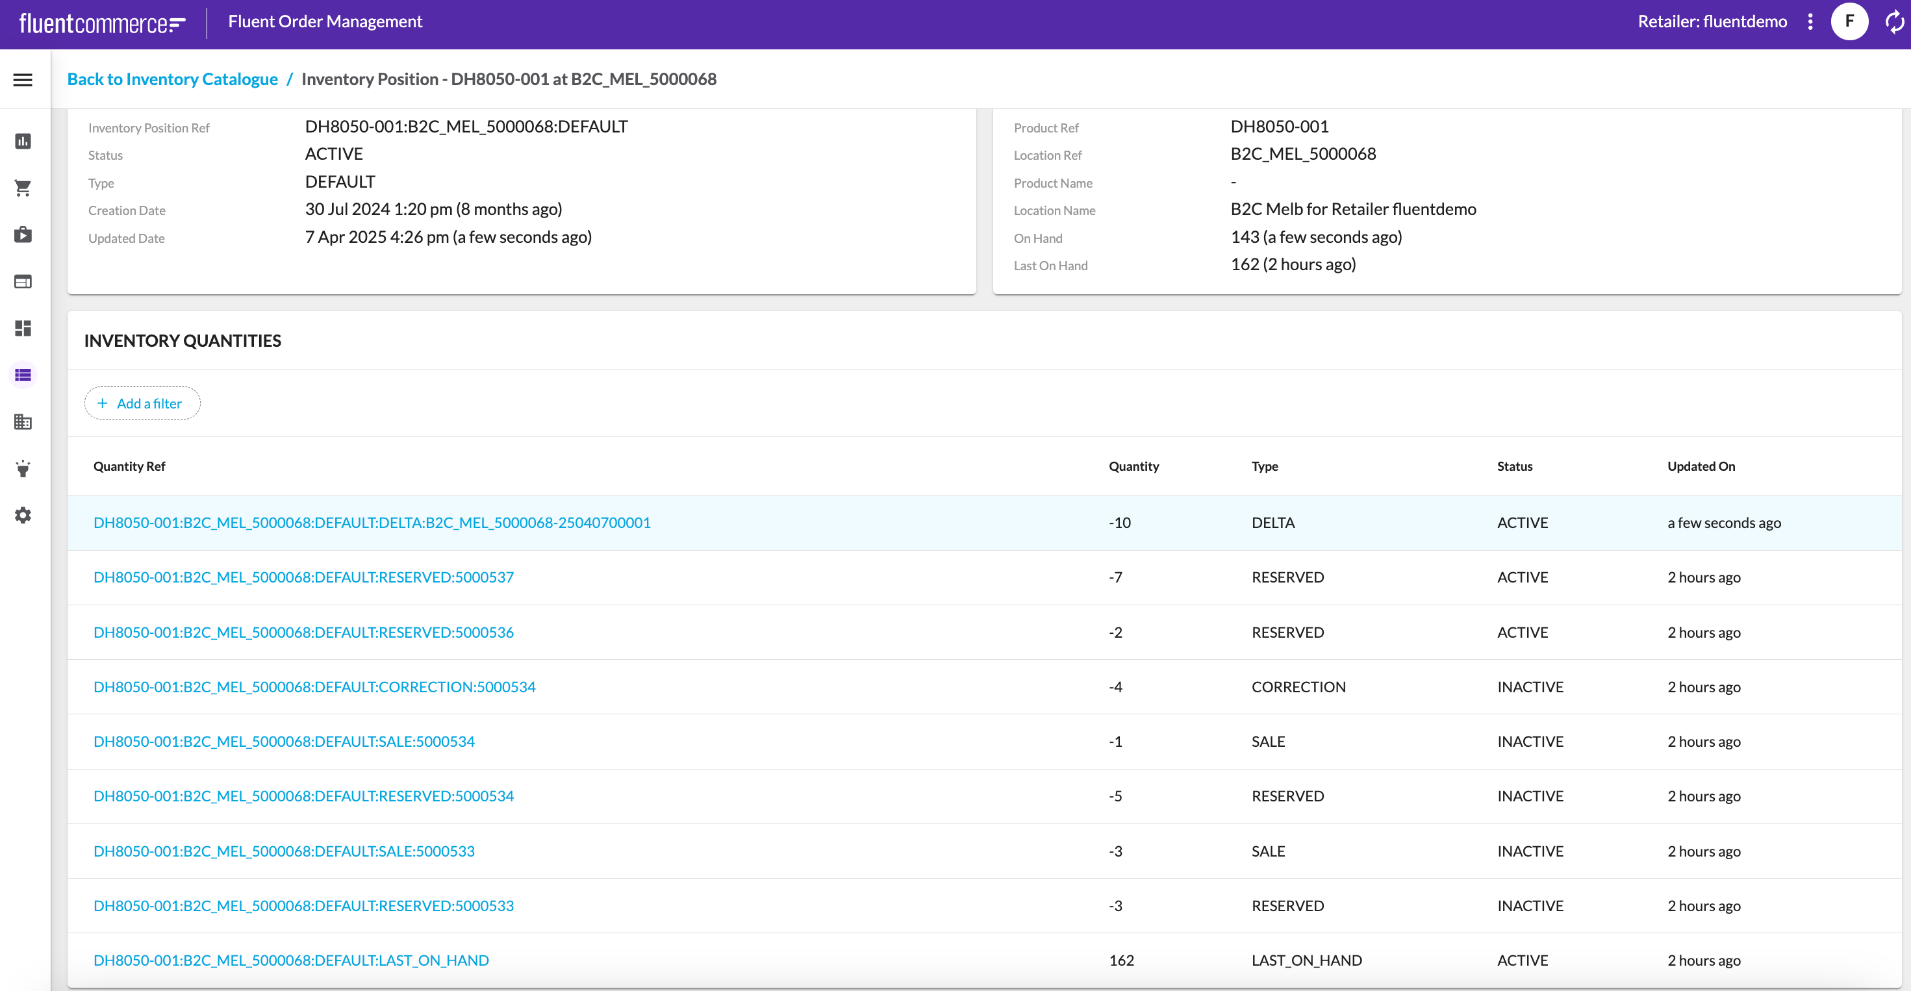Screen dimensions: 1911x991
Task: Open the settings gear icon
Action: pos(23,515)
